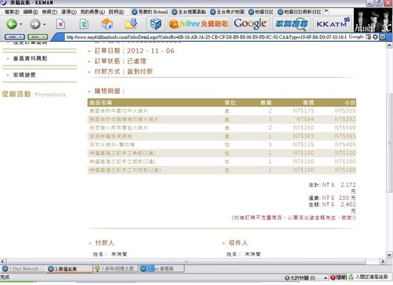Open the Home page icon
This screenshot has width=393, height=285.
107,24
